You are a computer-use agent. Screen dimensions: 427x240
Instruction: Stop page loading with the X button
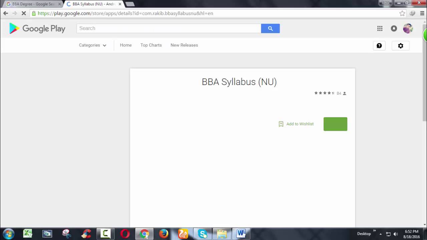24,13
